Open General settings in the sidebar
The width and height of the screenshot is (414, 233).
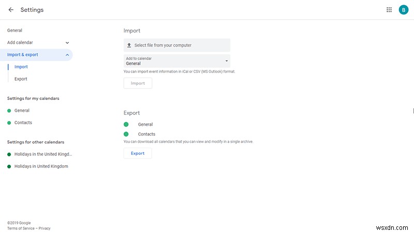pos(14,31)
